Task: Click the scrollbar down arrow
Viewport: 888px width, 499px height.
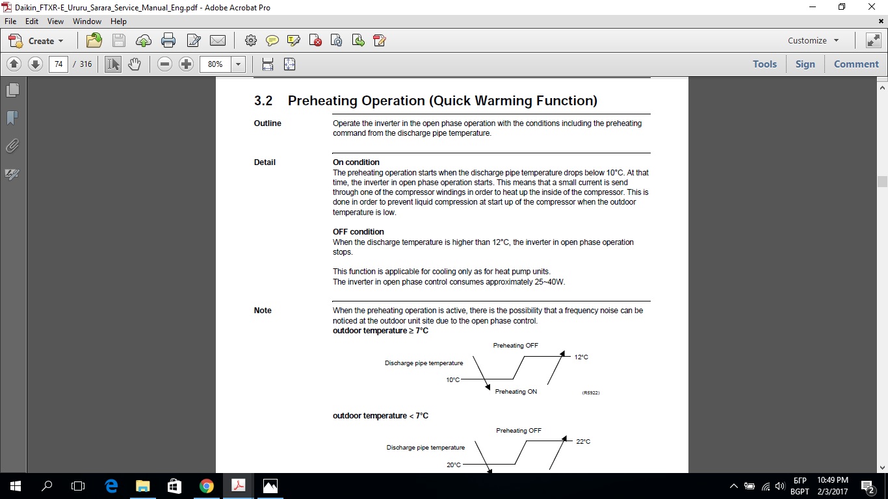Action: coord(882,467)
